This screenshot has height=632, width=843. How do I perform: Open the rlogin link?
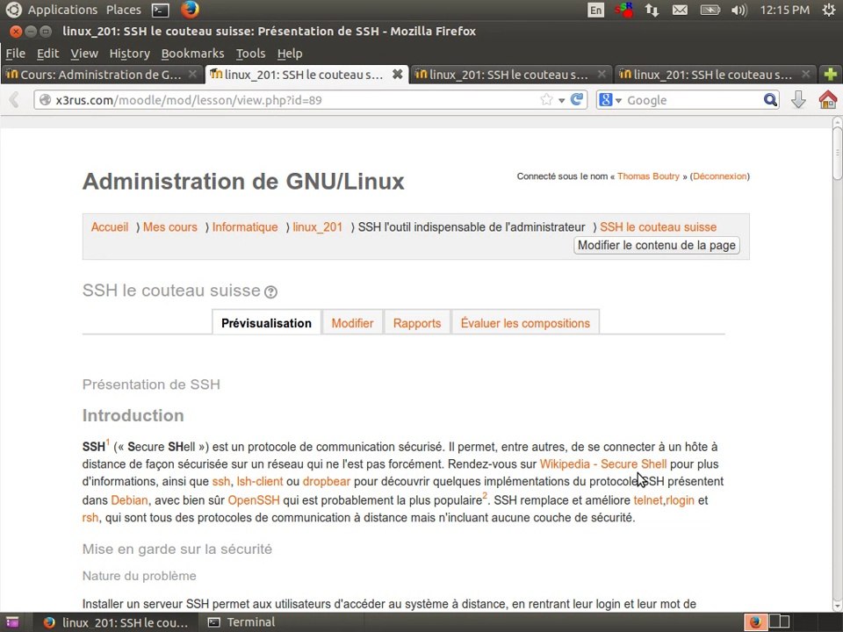coord(680,499)
